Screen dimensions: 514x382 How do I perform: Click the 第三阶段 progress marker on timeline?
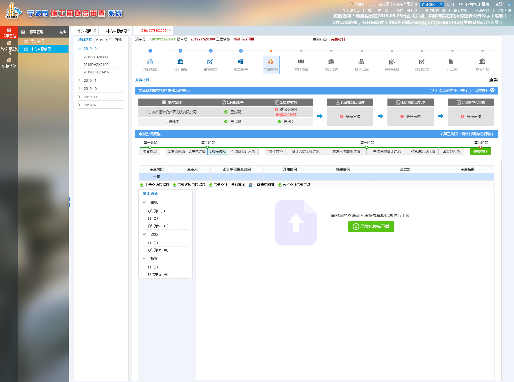click(366, 147)
